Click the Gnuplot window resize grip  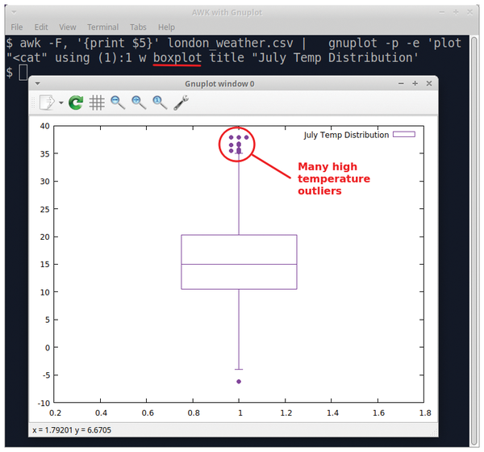tap(434, 433)
